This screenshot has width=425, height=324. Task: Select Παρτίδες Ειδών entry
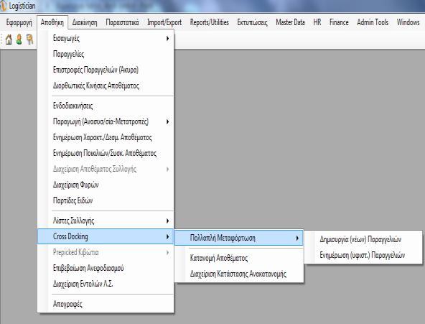[x=106, y=200]
